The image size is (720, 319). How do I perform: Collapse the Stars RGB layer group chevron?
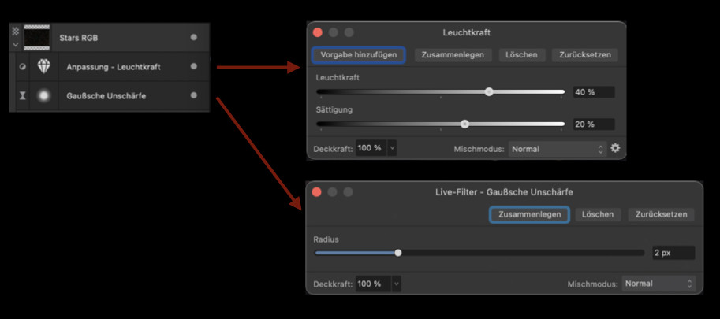tap(15, 44)
